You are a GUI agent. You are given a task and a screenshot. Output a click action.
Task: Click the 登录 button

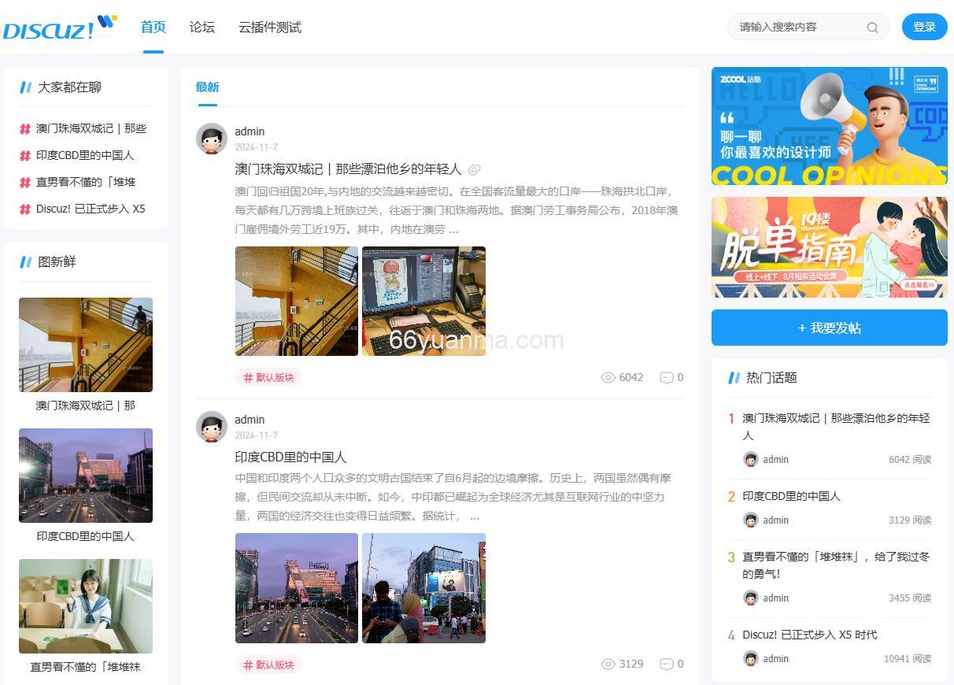924,27
